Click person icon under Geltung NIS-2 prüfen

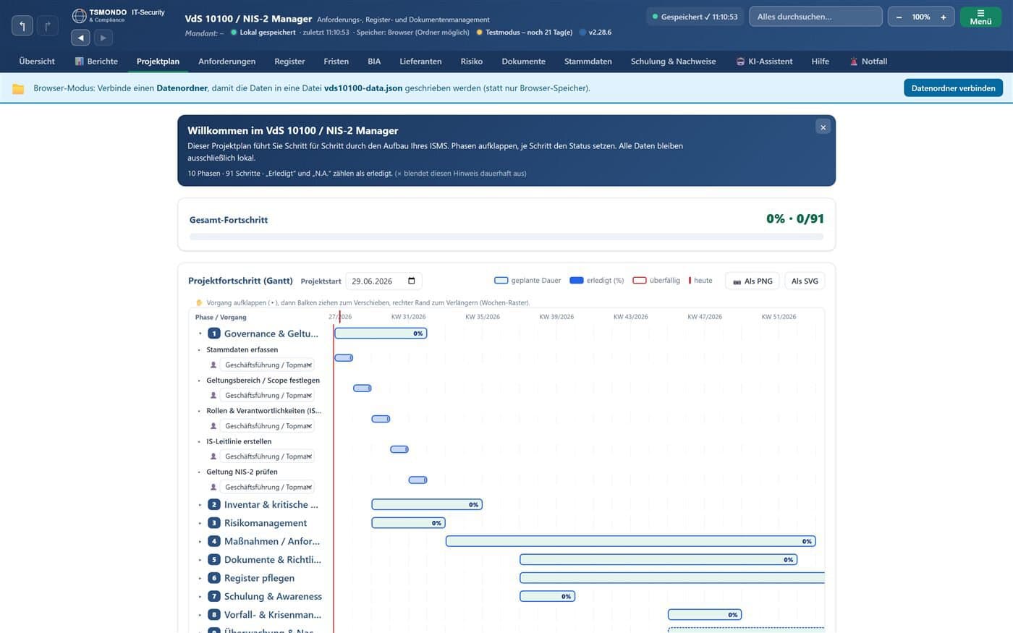pos(213,487)
